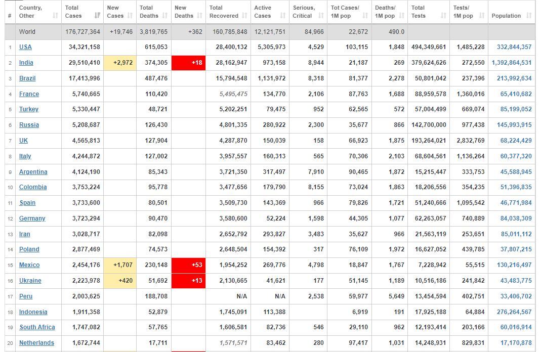The height and width of the screenshot is (352, 540).
Task: Open the Netherlands country link
Action: [37, 343]
